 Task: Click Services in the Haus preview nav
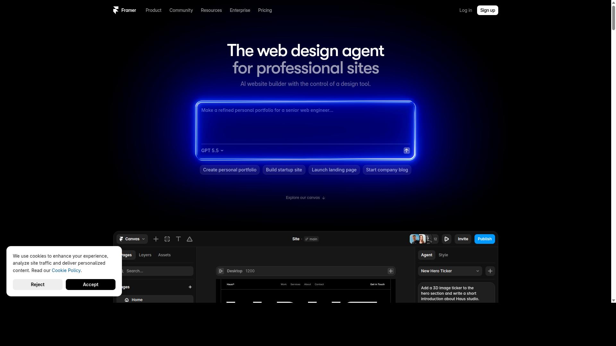[x=295, y=284]
